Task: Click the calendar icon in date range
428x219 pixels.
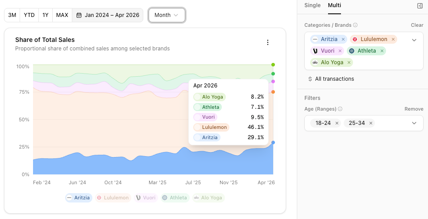Action: tap(79, 15)
